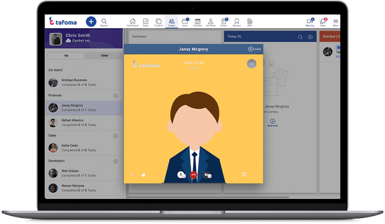Switch to the Other teams tab
This screenshot has width=385, height=224.
click(105, 56)
